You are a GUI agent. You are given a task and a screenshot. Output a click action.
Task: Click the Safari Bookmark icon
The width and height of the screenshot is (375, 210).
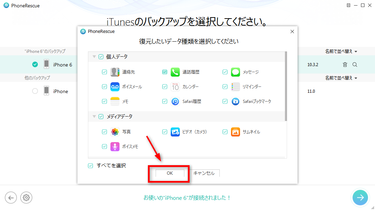(235, 101)
